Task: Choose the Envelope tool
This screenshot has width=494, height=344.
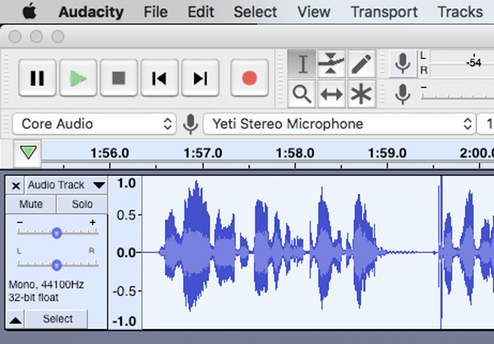Action: point(332,64)
